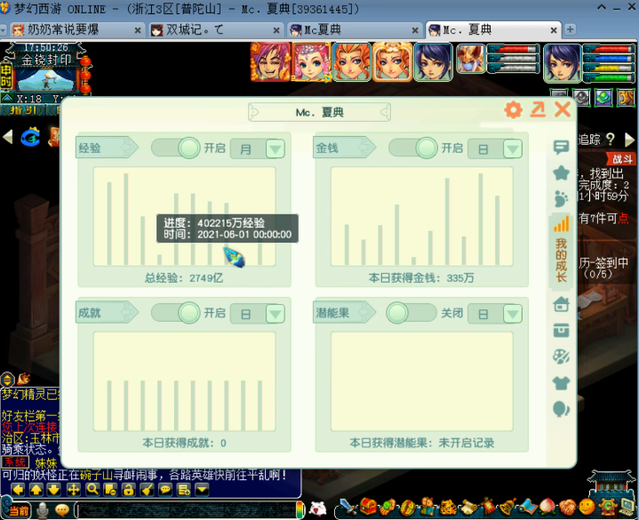Click the chat search magnifier icon
The image size is (639, 520).
coord(93,490)
